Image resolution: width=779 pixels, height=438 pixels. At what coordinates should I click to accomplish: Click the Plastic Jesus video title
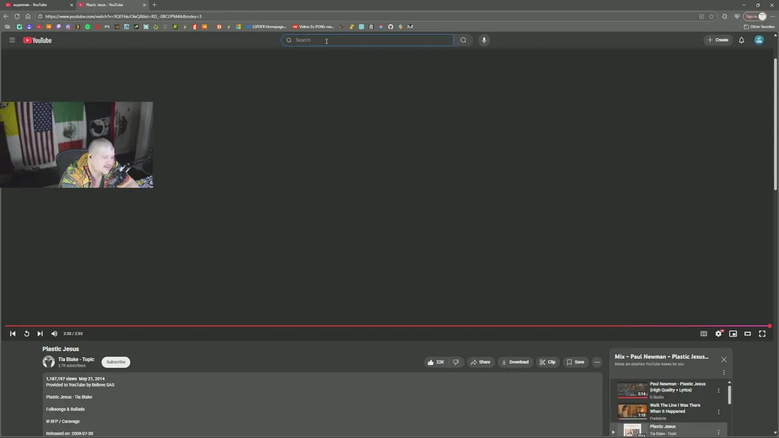point(61,349)
